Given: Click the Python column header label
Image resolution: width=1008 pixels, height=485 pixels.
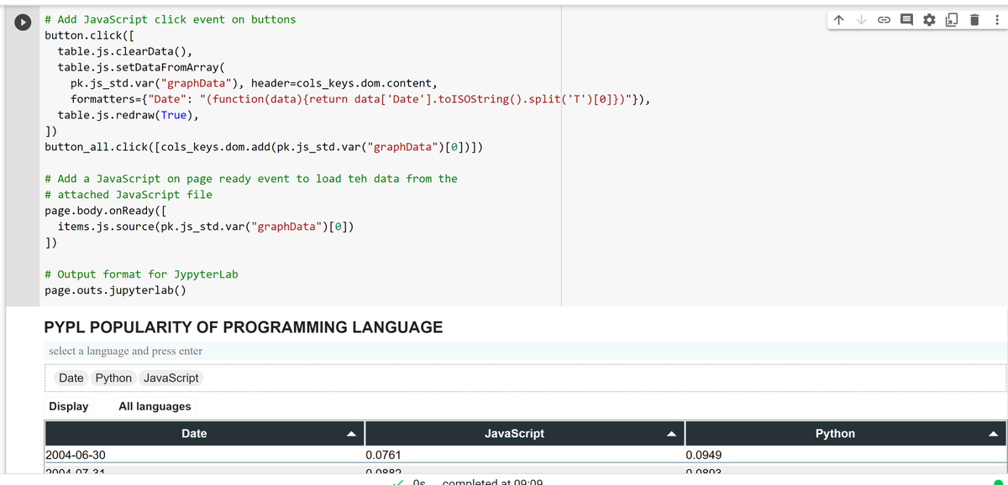Looking at the screenshot, I should (x=835, y=434).
